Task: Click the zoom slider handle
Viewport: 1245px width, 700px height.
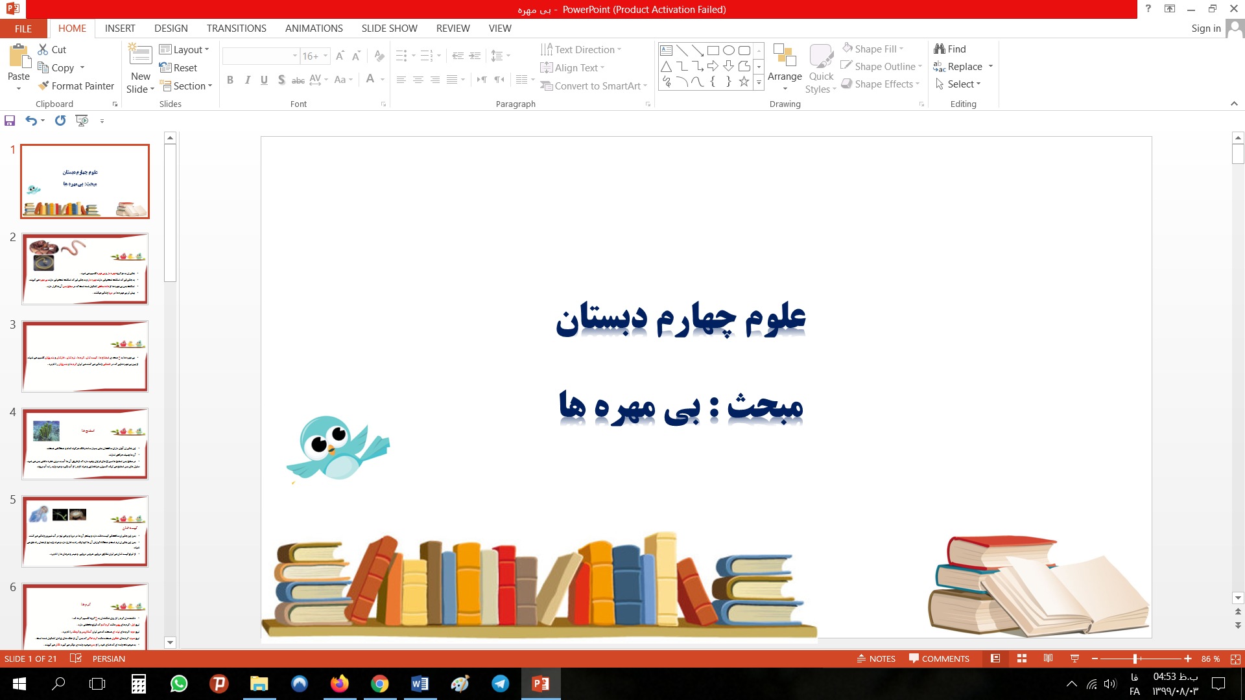Action: click(x=1135, y=659)
